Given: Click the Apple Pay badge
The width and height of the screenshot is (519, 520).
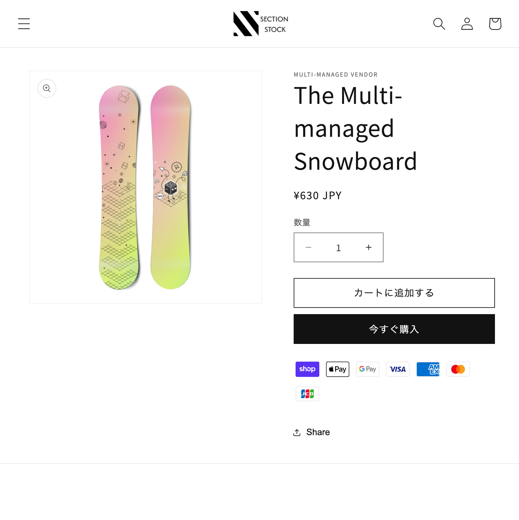Looking at the screenshot, I should pyautogui.click(x=337, y=369).
